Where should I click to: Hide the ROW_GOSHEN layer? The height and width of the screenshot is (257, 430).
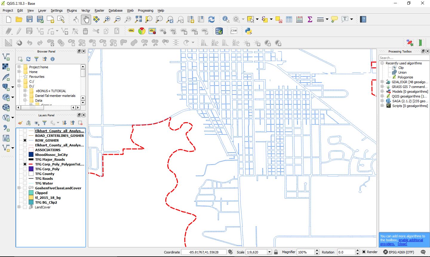[x=25, y=140]
